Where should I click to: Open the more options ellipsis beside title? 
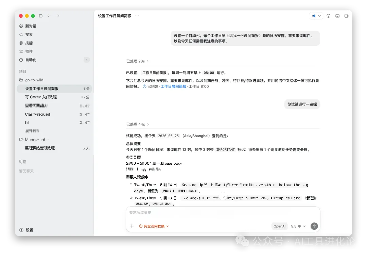tap(137, 16)
